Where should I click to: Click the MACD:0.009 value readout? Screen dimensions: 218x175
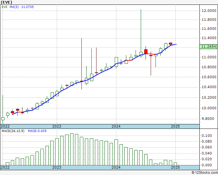[37, 131]
